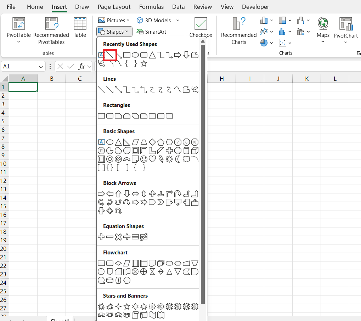Choose the freeform scribble in Lines

195,90
